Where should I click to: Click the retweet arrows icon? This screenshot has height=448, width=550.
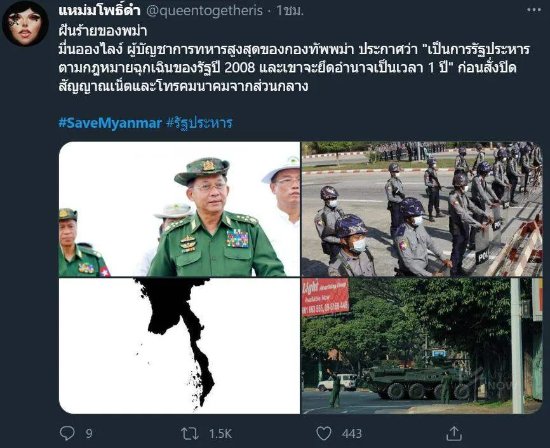(190, 433)
